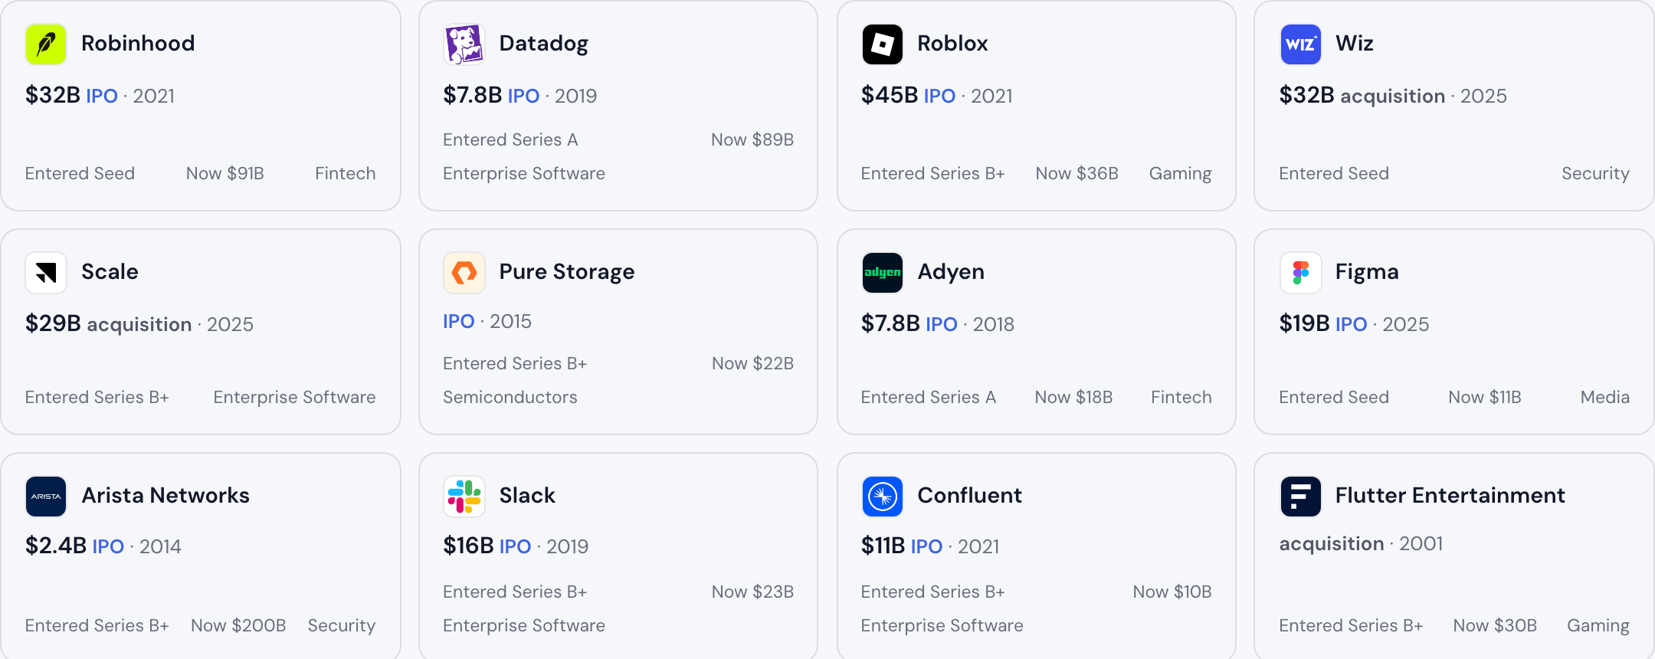
Task: Open the Figma IPO link
Action: tap(1352, 324)
